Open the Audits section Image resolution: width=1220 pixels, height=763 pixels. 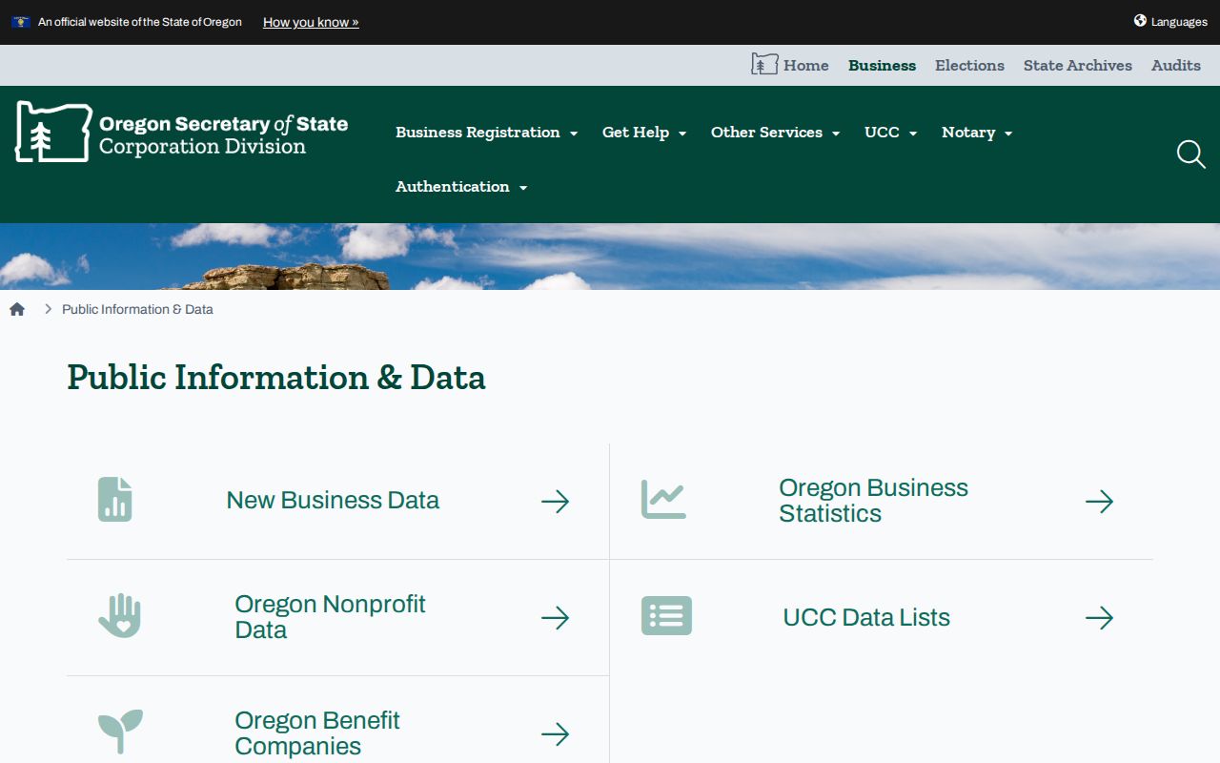(1176, 65)
